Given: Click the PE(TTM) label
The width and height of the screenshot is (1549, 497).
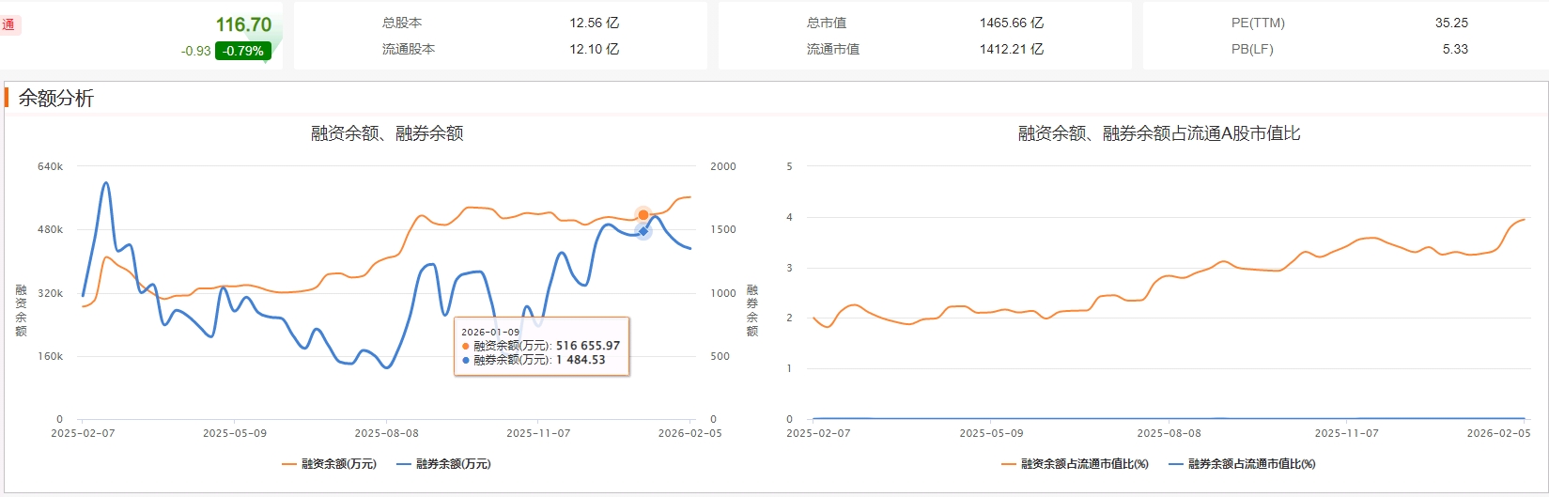Looking at the screenshot, I should pos(1258,23).
